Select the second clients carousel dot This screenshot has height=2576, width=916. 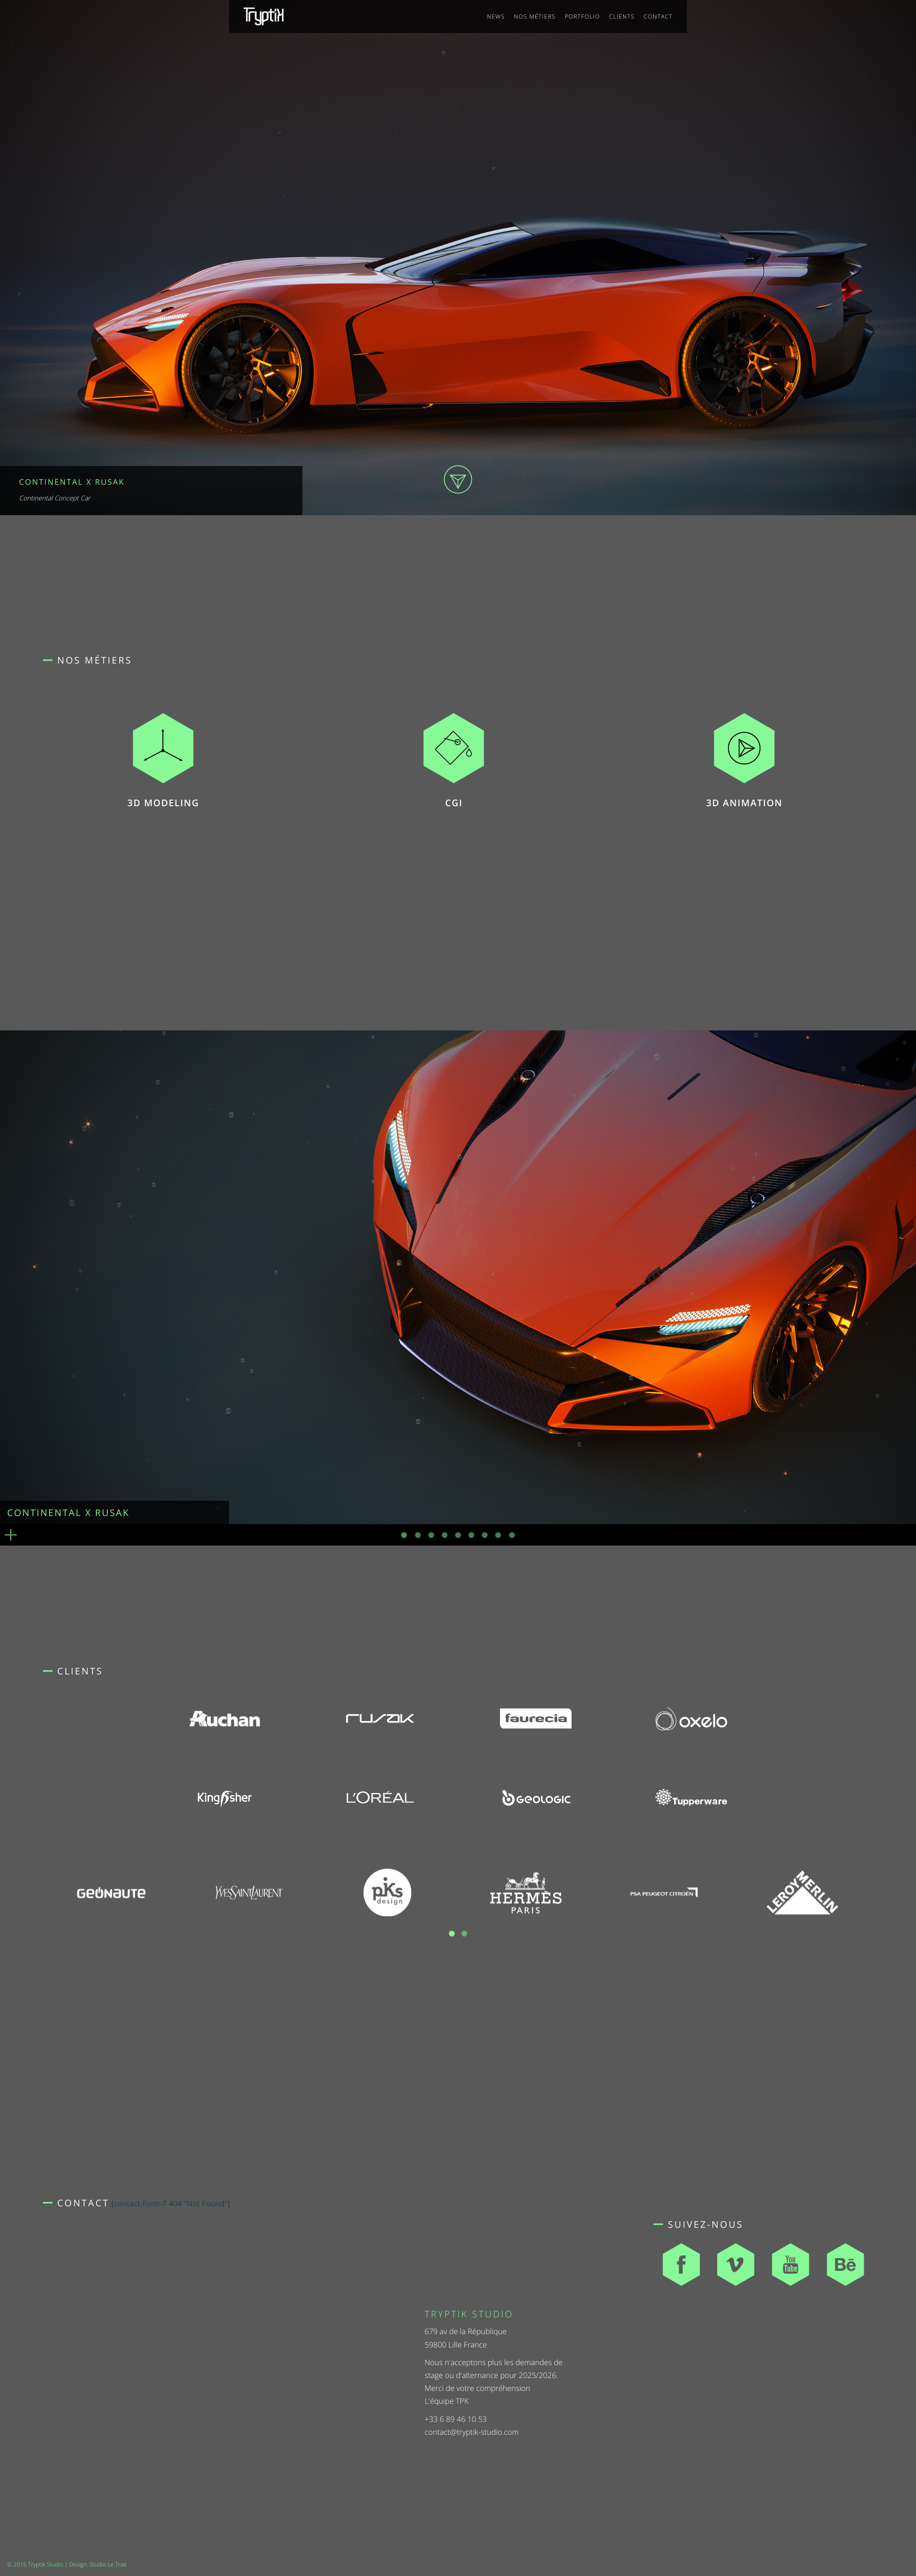[464, 1934]
